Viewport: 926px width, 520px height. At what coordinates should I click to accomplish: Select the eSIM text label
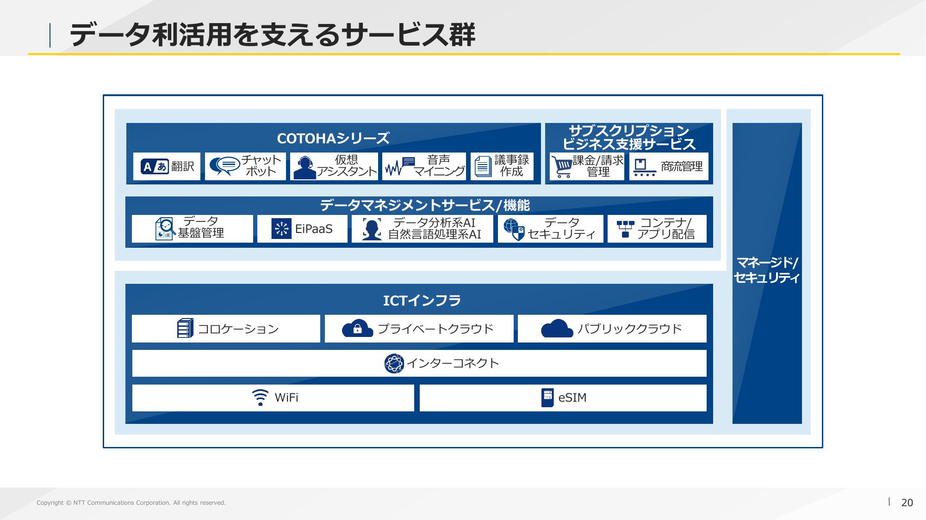(572, 398)
